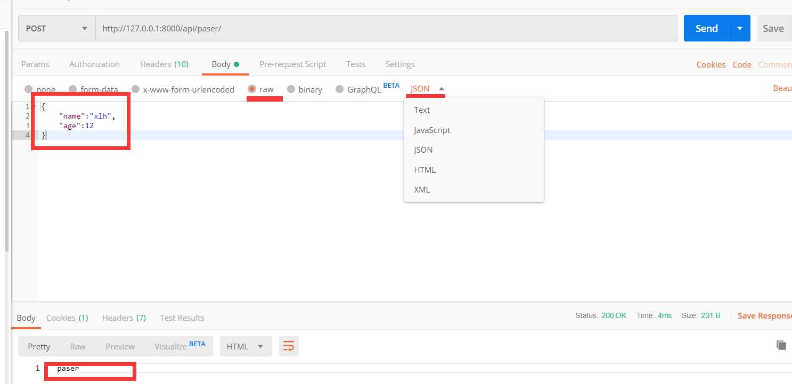Open the request Settings tab

point(400,64)
